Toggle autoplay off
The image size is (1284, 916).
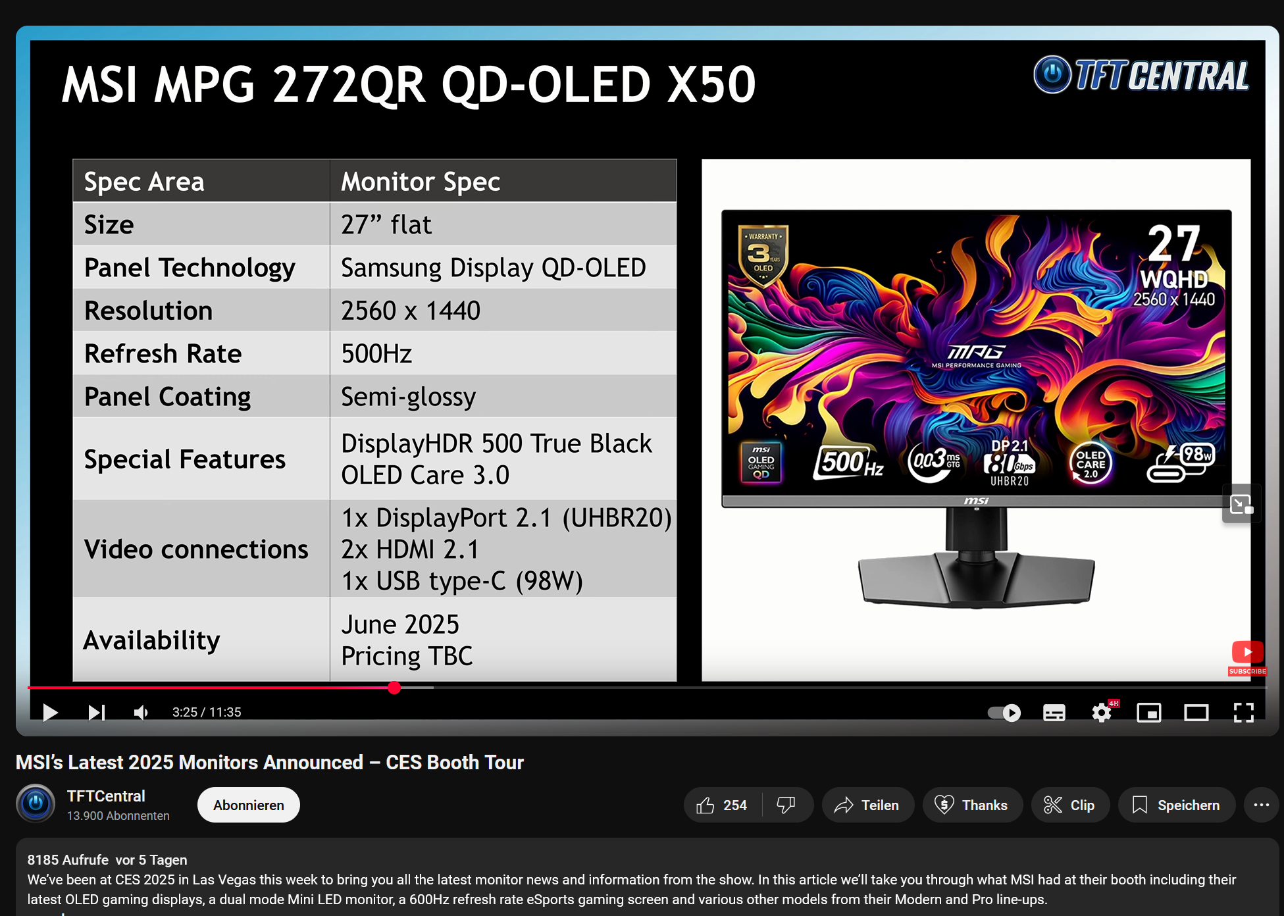tap(1003, 712)
